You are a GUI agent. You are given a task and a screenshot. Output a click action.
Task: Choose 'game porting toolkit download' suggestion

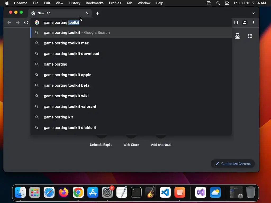[131, 54]
